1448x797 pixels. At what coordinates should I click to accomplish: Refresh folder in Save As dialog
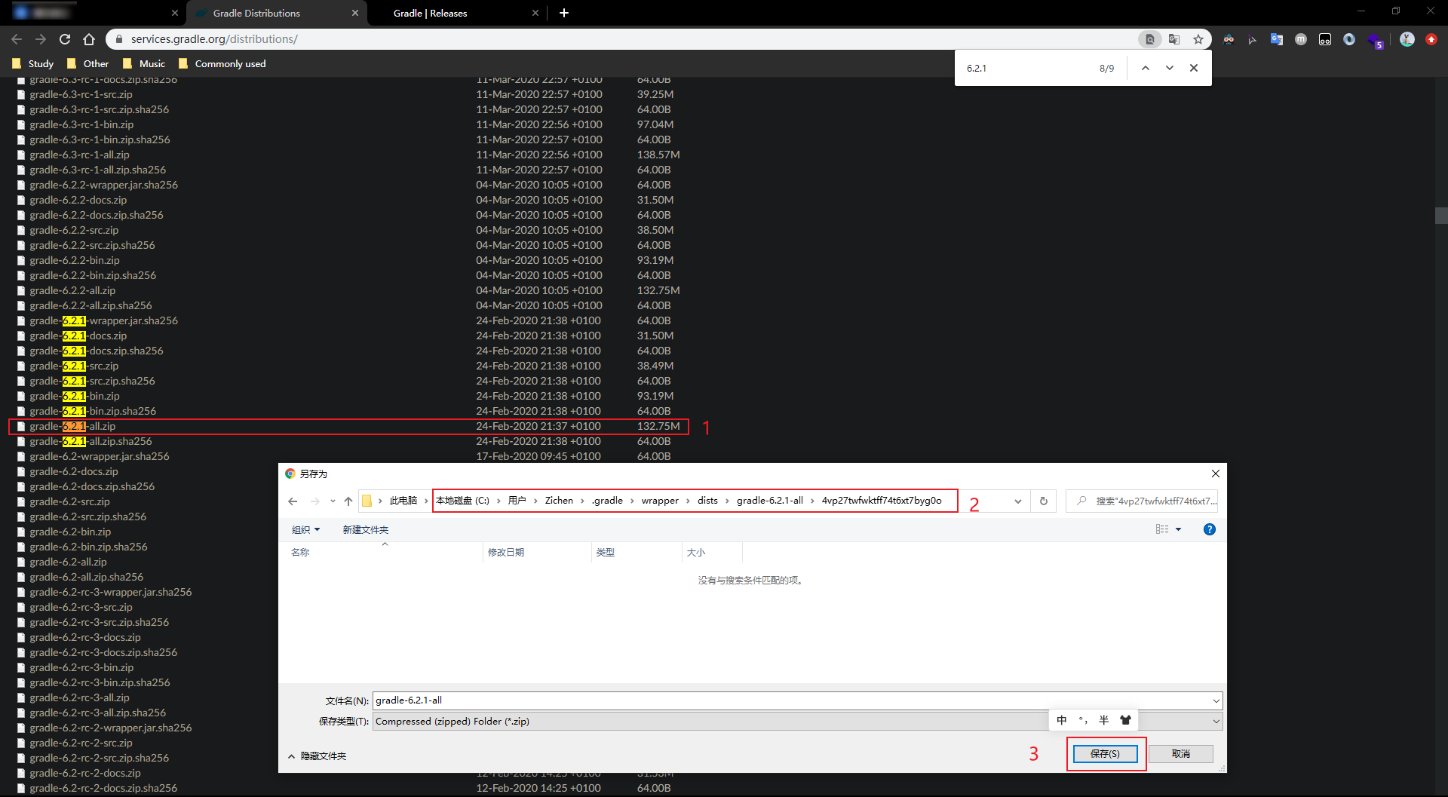pos(1044,501)
